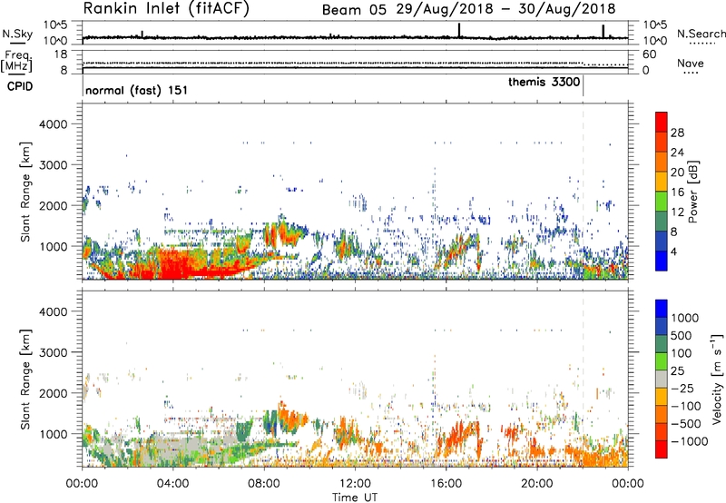Viewport: 726px width, 503px height.
Task: Click the -25 label on velocity colorbar
Action: tap(682, 388)
